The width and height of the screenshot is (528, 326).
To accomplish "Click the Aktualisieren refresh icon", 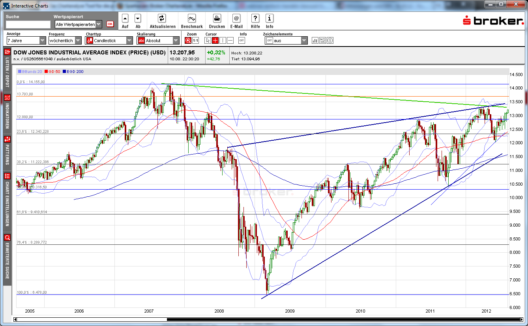I will point(162,19).
